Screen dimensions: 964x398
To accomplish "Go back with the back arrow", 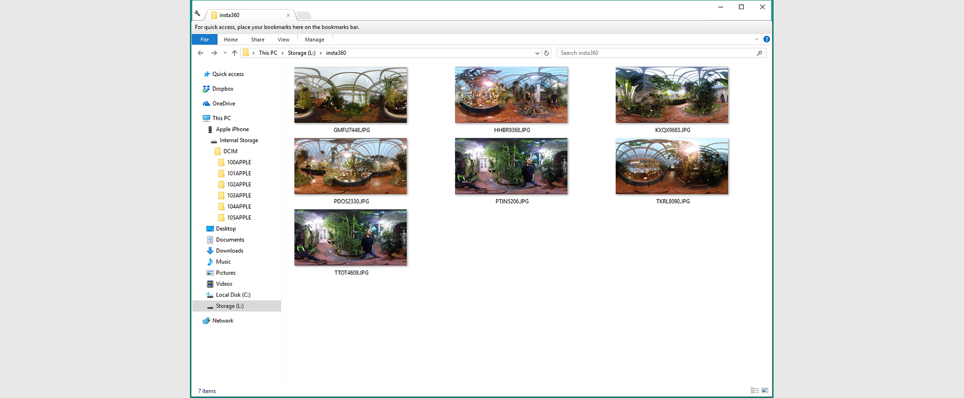I will point(201,53).
